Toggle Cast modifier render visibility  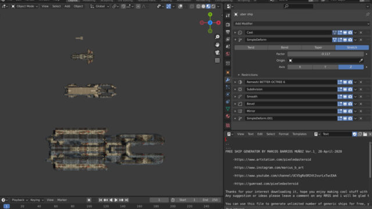click(350, 33)
